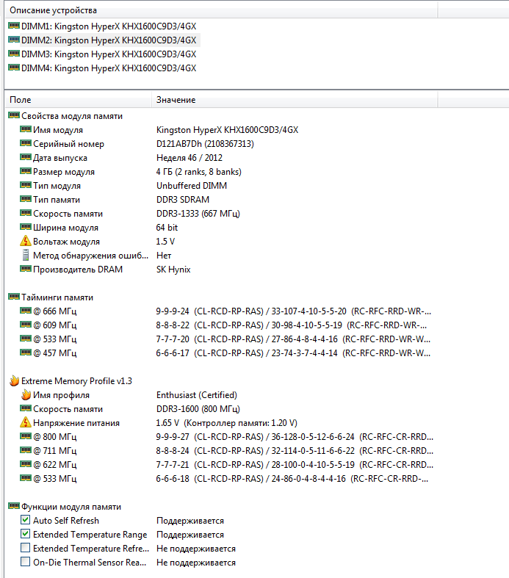Toggle the Extended Temperature Refresh checkbox

pos(25,548)
